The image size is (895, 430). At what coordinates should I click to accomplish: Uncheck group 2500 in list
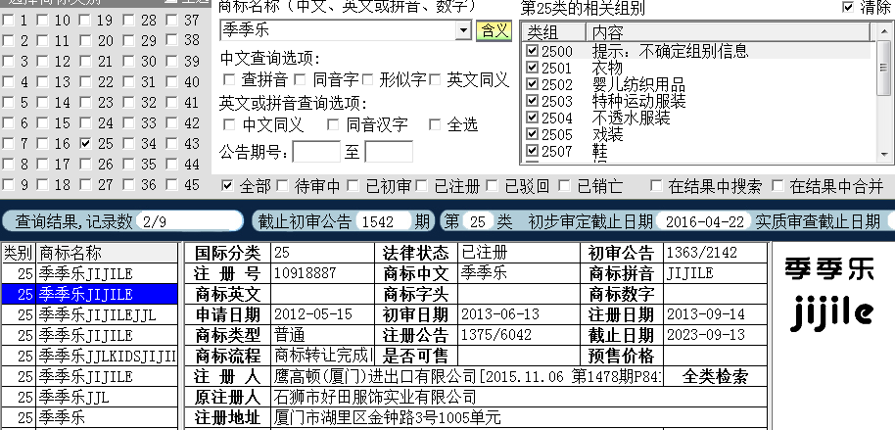tap(532, 51)
